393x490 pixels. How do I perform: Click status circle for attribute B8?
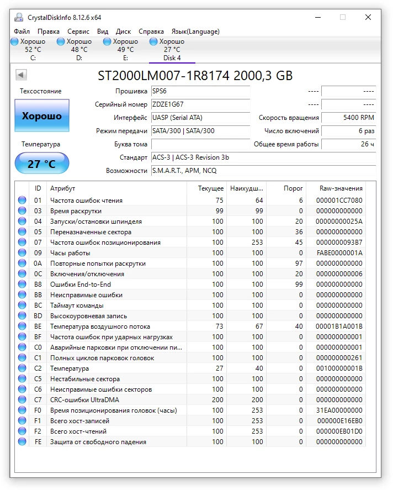[x=22, y=284]
